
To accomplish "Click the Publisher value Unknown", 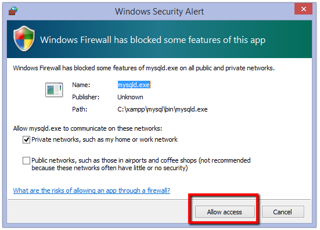I will (x=130, y=97).
